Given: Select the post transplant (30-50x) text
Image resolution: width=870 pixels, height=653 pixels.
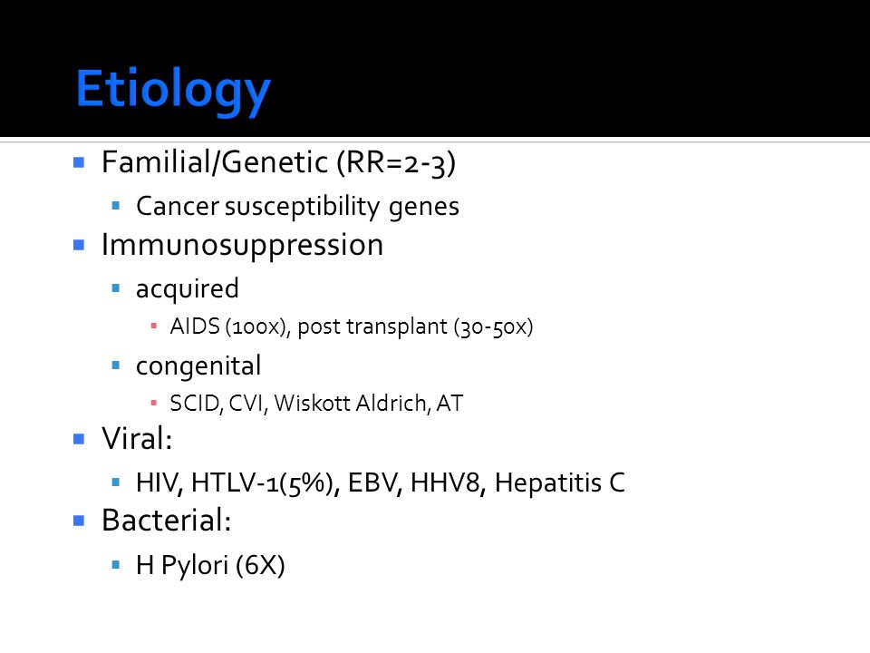Looking at the screenshot, I should coord(415,326).
